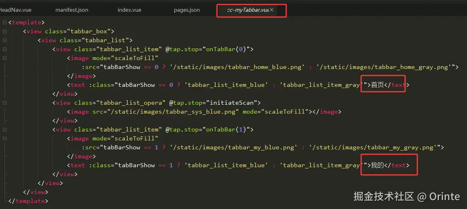Image resolution: width=467 pixels, height=209 pixels.
Task: Click the text 我的 in the code
Action: tap(377, 165)
